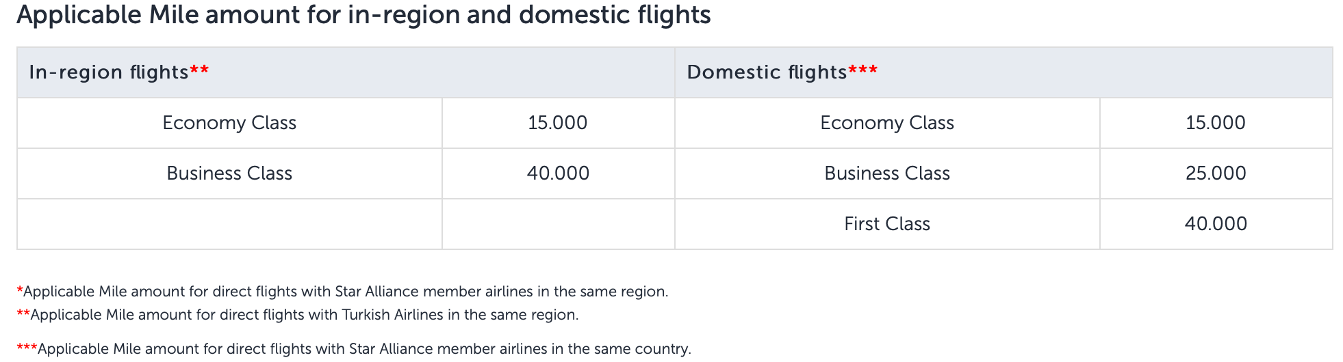
Task: Click the footnote about flights in same country
Action: tap(354, 349)
